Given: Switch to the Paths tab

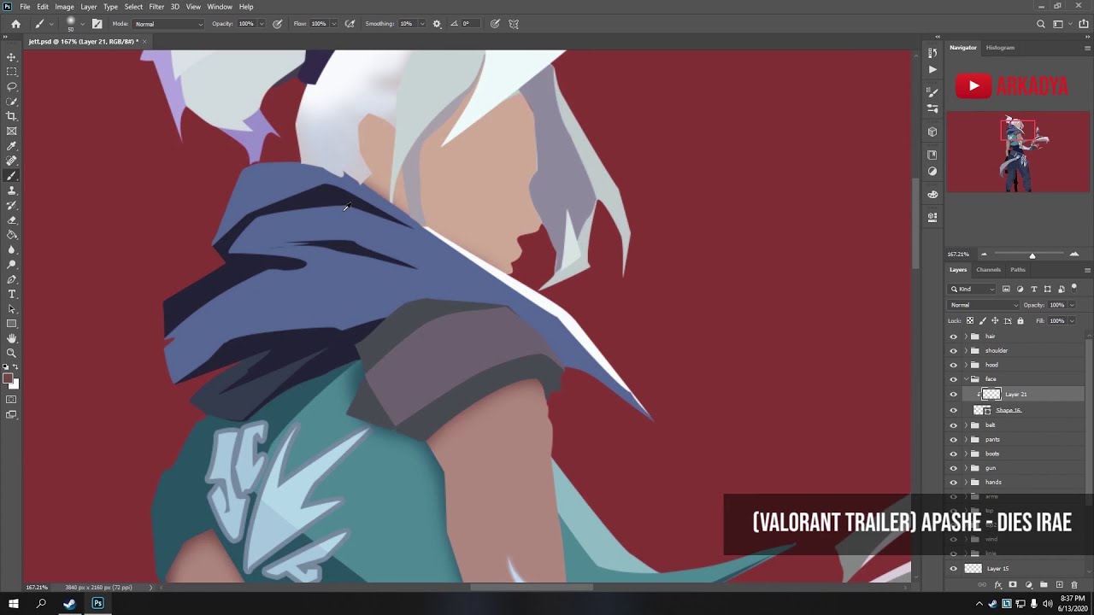Looking at the screenshot, I should pyautogui.click(x=1018, y=270).
